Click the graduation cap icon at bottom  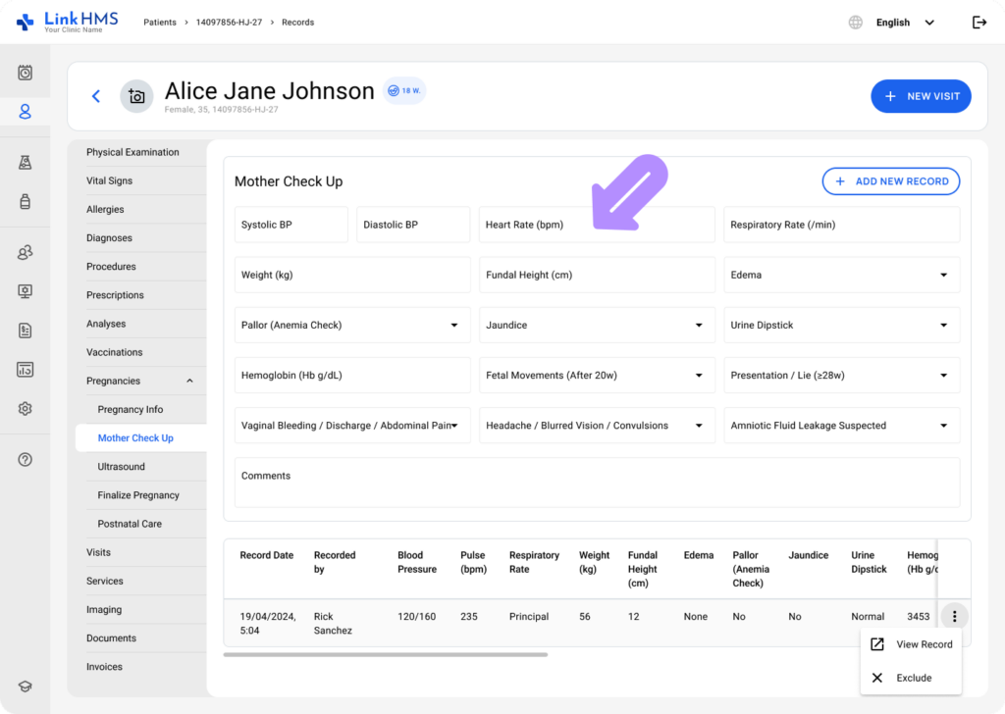point(26,687)
